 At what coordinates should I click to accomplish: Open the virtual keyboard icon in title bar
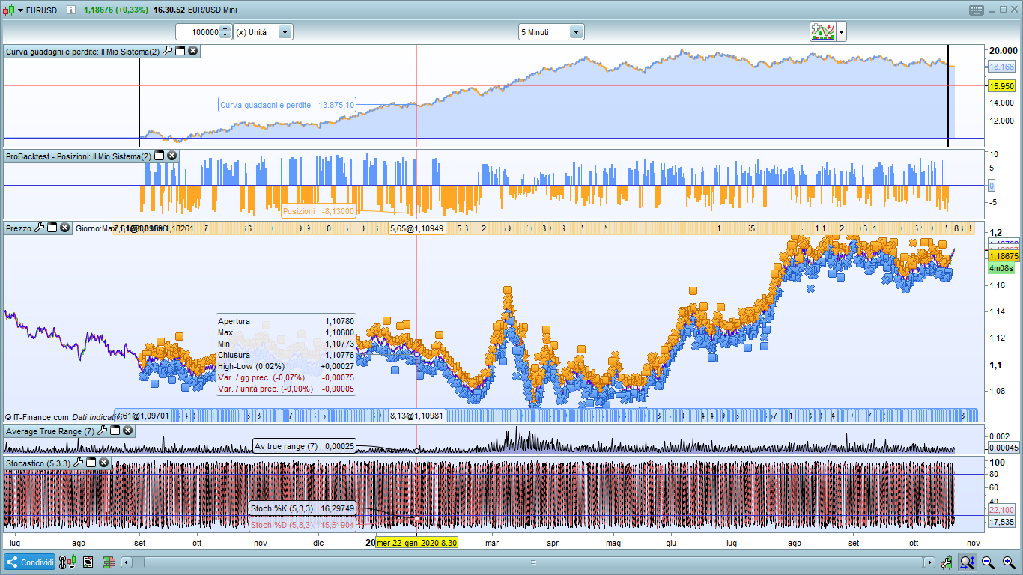(x=977, y=10)
